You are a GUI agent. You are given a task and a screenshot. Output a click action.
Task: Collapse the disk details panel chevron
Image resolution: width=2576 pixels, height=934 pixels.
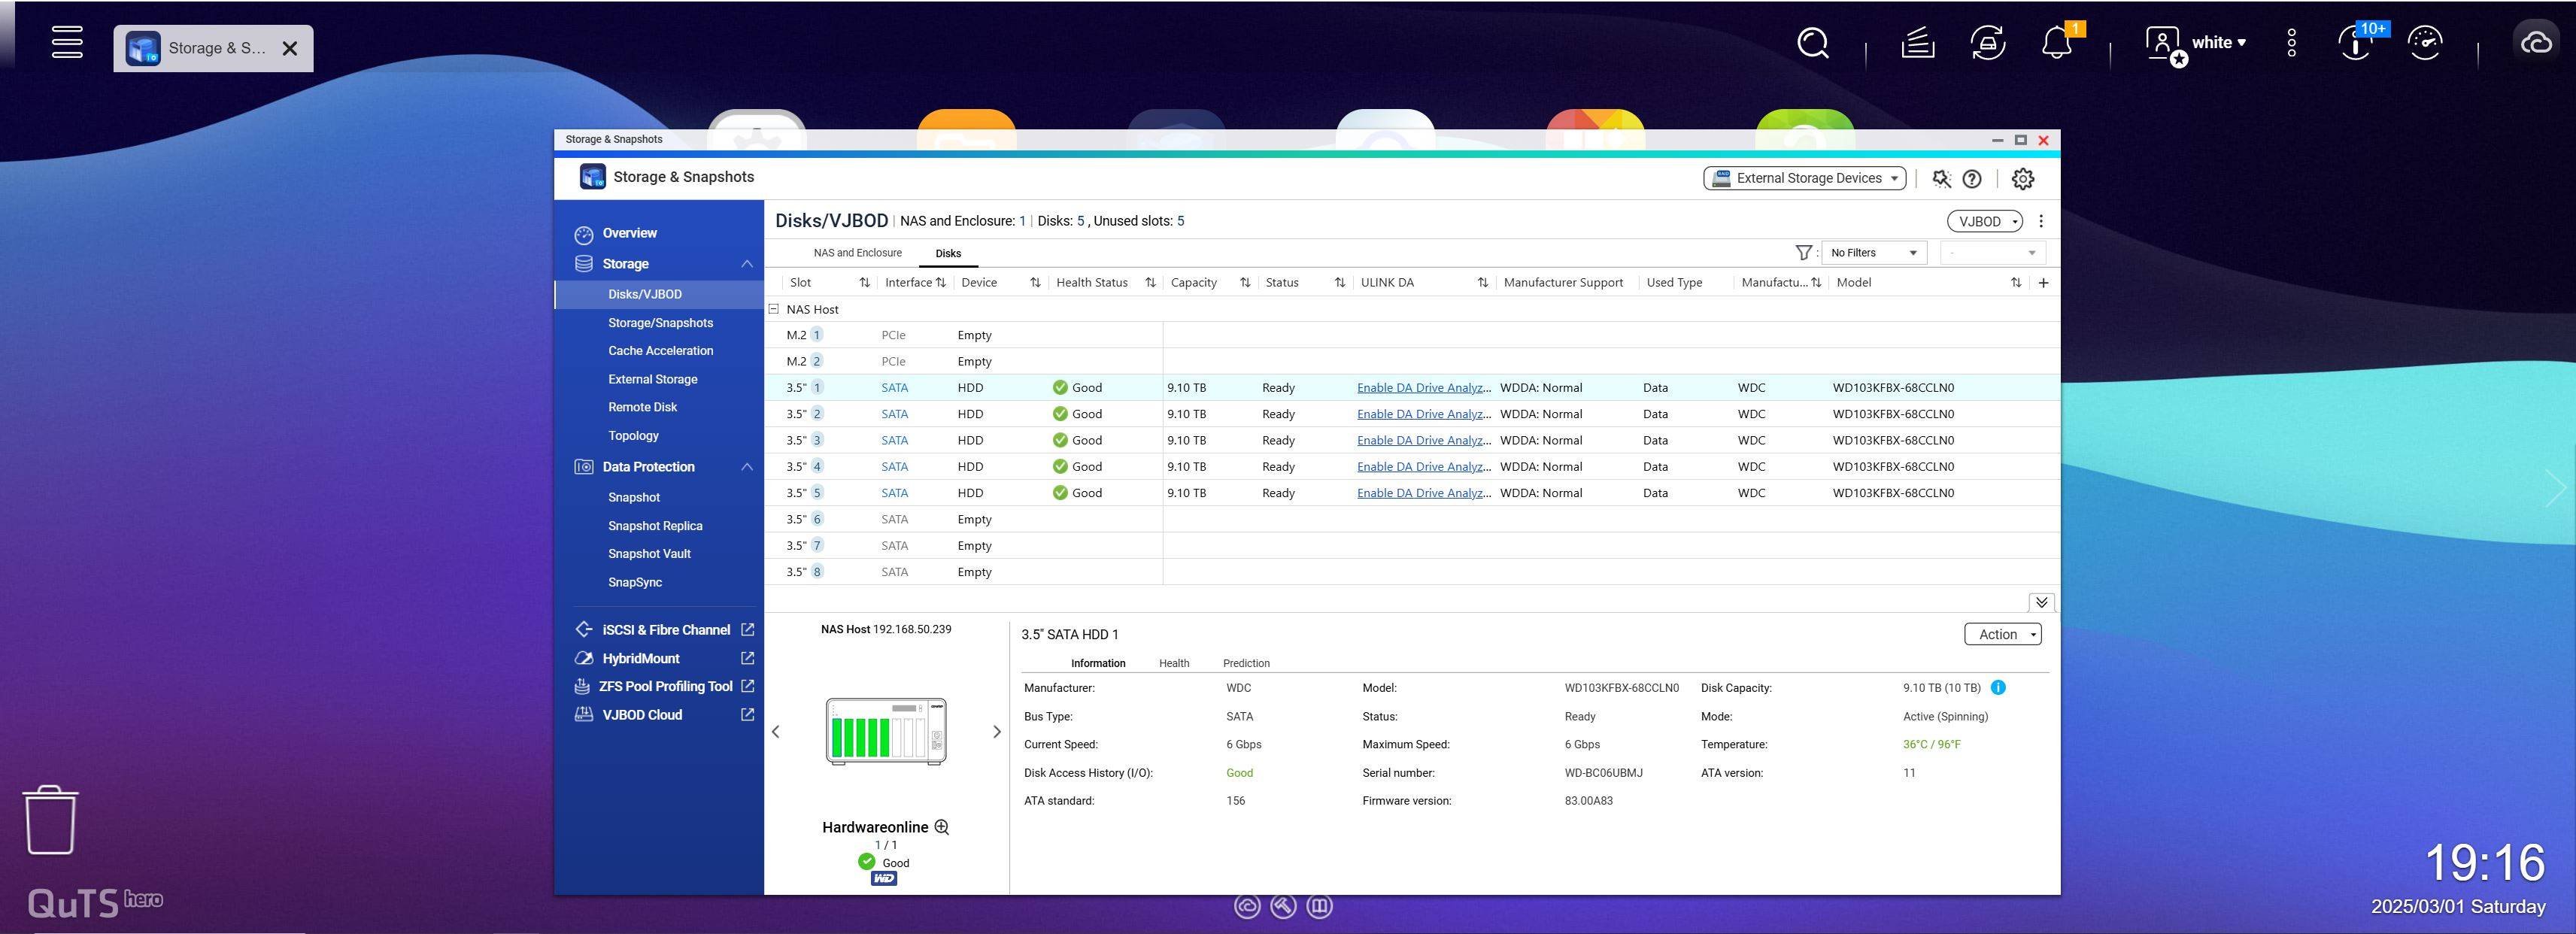point(2041,602)
